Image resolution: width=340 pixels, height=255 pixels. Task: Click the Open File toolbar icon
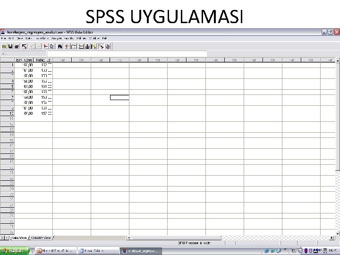click(4, 46)
